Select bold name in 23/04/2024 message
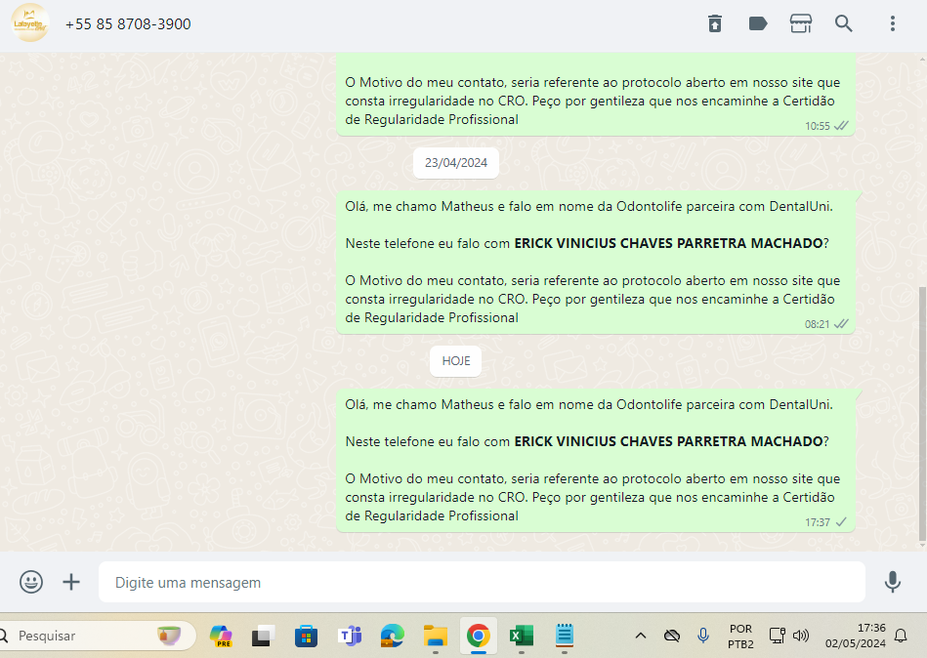927x658 pixels. (668, 243)
